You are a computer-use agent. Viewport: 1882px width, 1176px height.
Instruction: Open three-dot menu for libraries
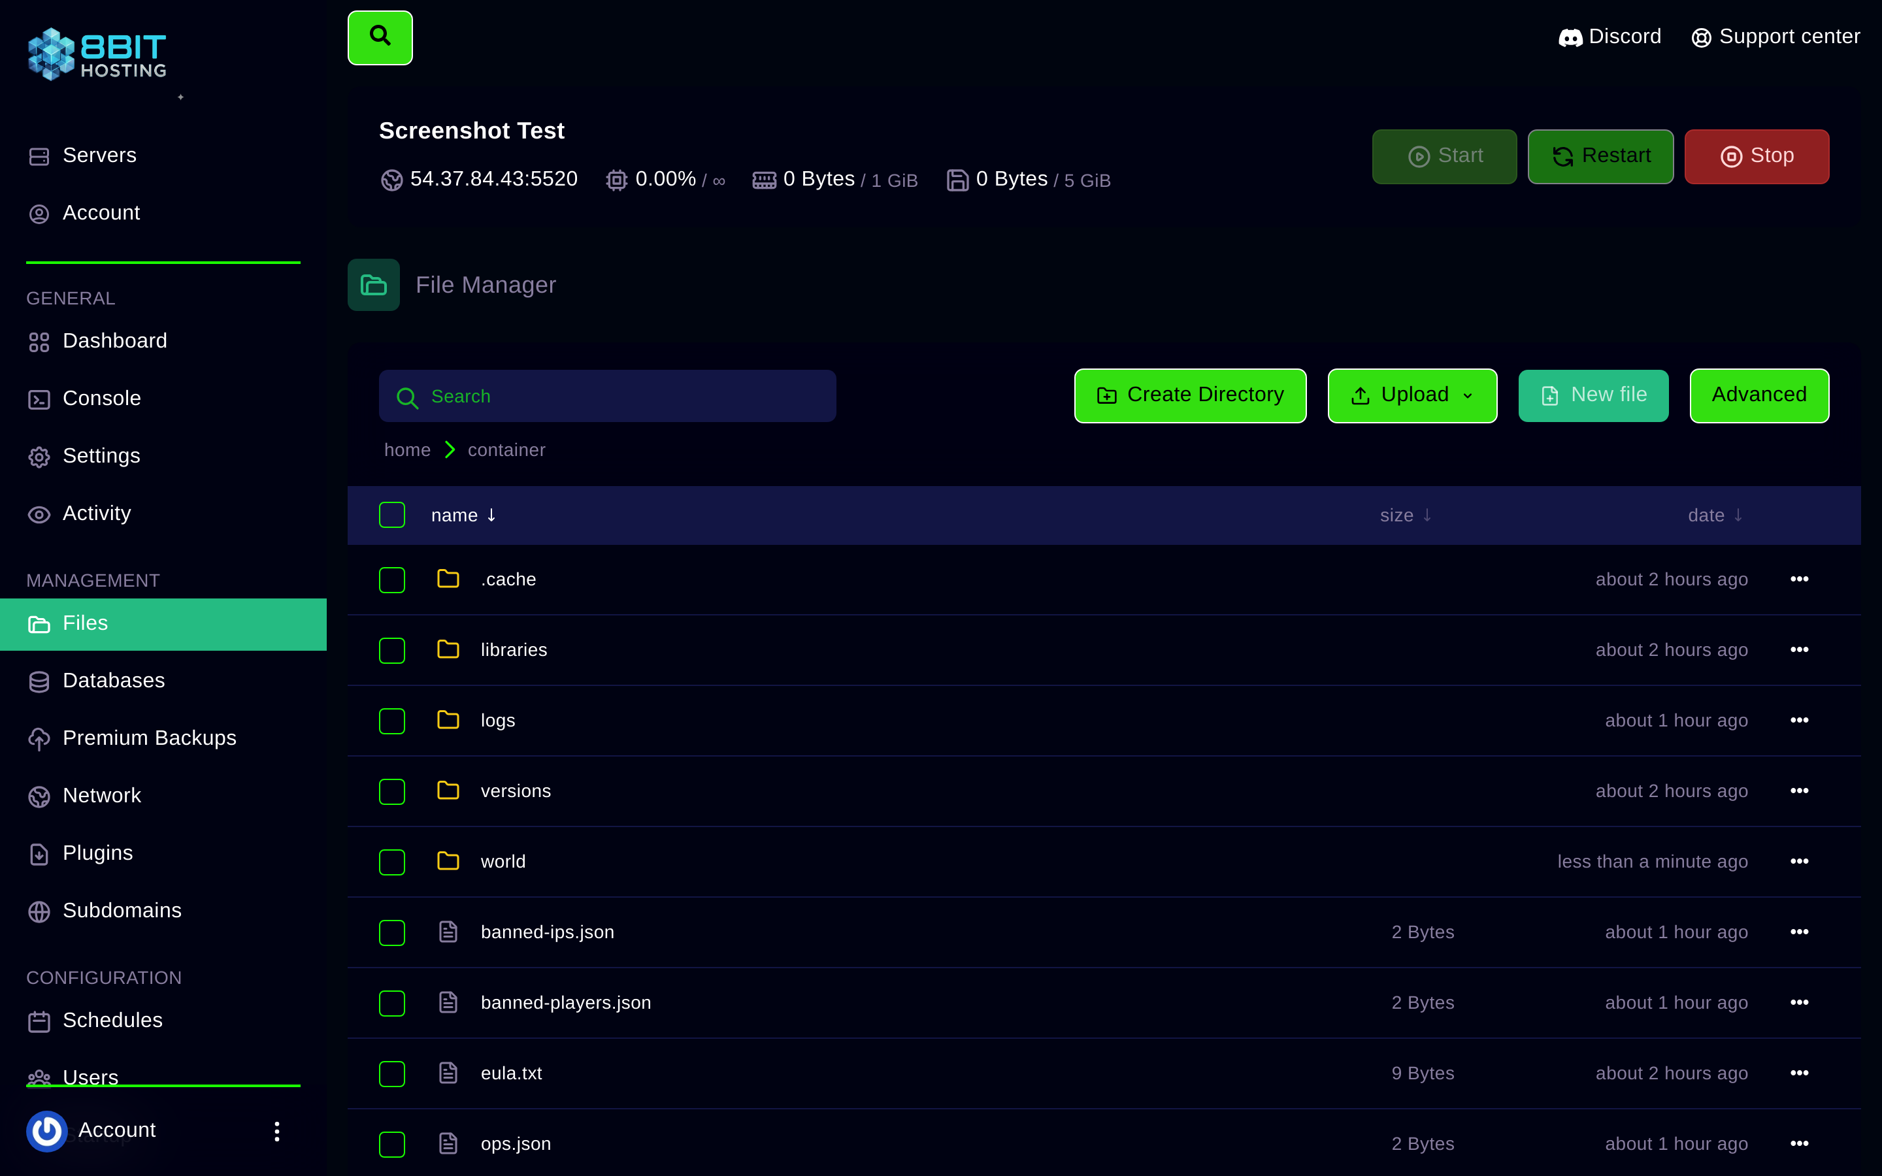coord(1799,650)
